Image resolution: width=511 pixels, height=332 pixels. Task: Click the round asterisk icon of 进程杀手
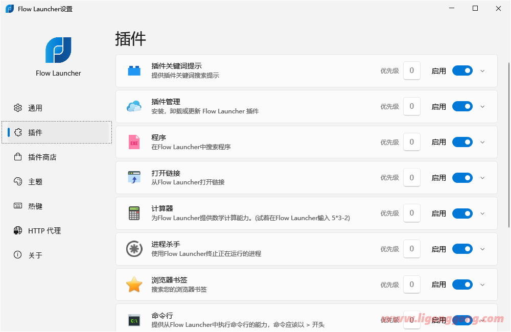point(134,249)
